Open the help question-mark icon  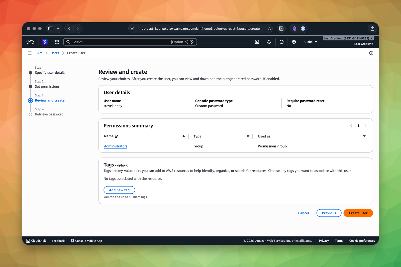tap(281, 42)
